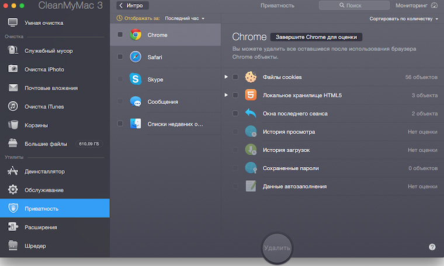
Task: Click the История загрузок label
Action: coord(286,150)
